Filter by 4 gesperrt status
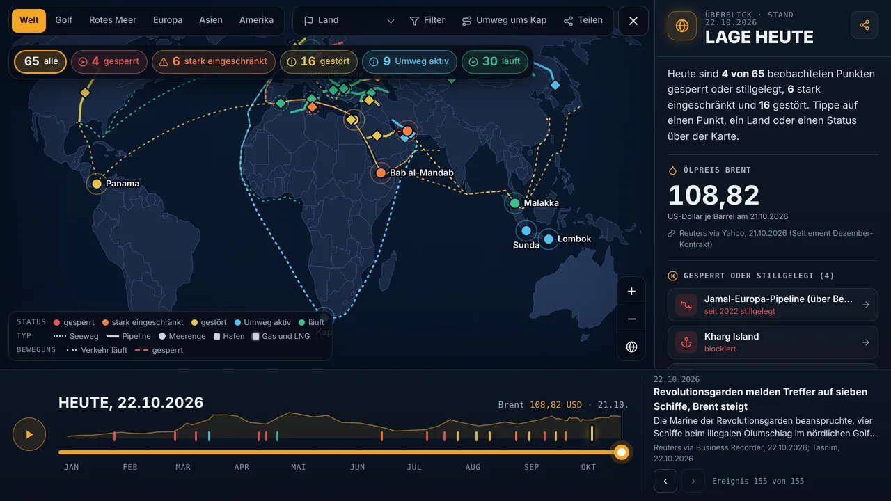The image size is (891, 501). coord(109,61)
